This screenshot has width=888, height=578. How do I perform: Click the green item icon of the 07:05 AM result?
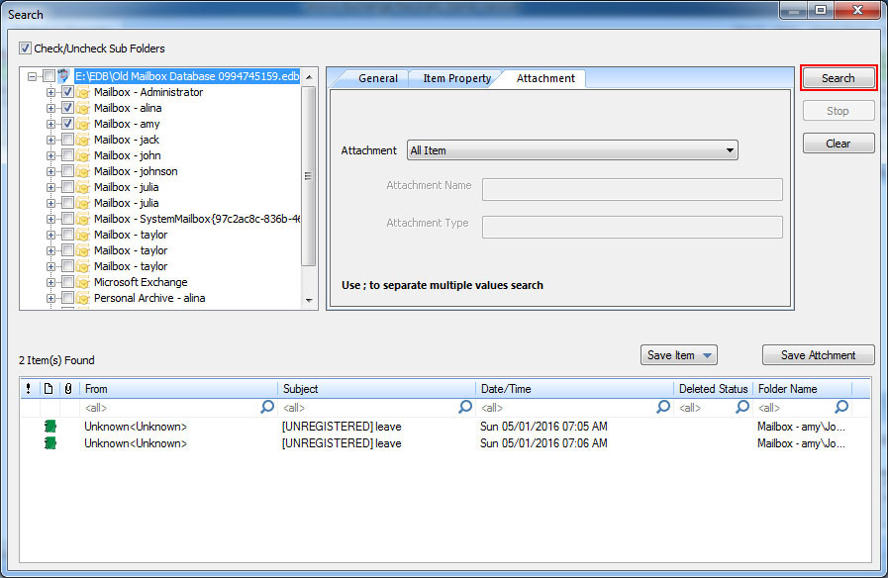click(49, 427)
